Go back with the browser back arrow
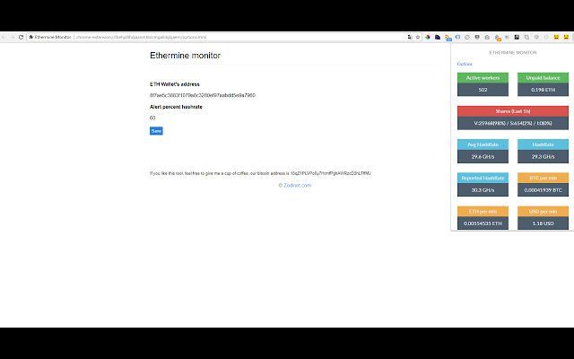 (x=4, y=37)
